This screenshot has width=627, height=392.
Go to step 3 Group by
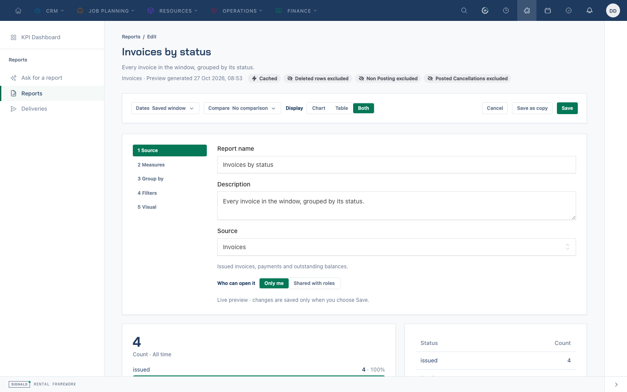[x=170, y=179]
